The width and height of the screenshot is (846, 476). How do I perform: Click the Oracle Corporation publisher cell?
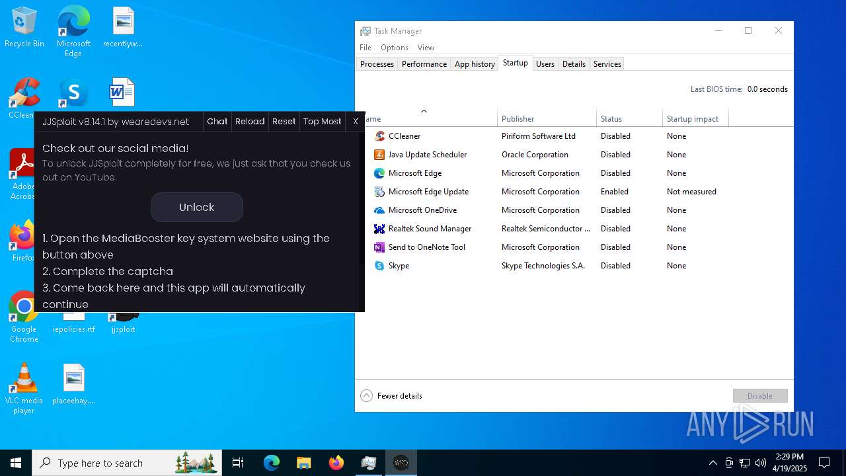pos(535,155)
